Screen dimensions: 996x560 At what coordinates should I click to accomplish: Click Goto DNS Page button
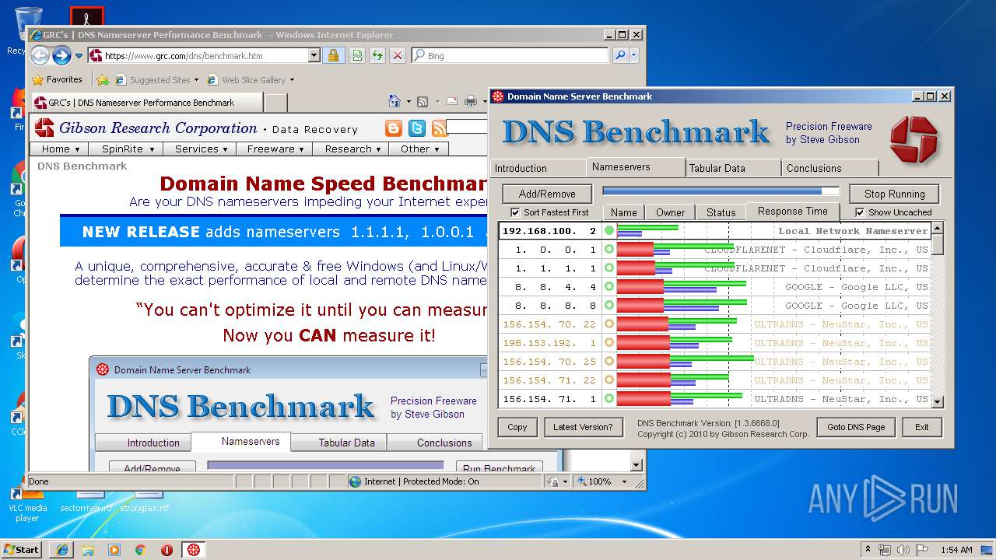point(856,427)
